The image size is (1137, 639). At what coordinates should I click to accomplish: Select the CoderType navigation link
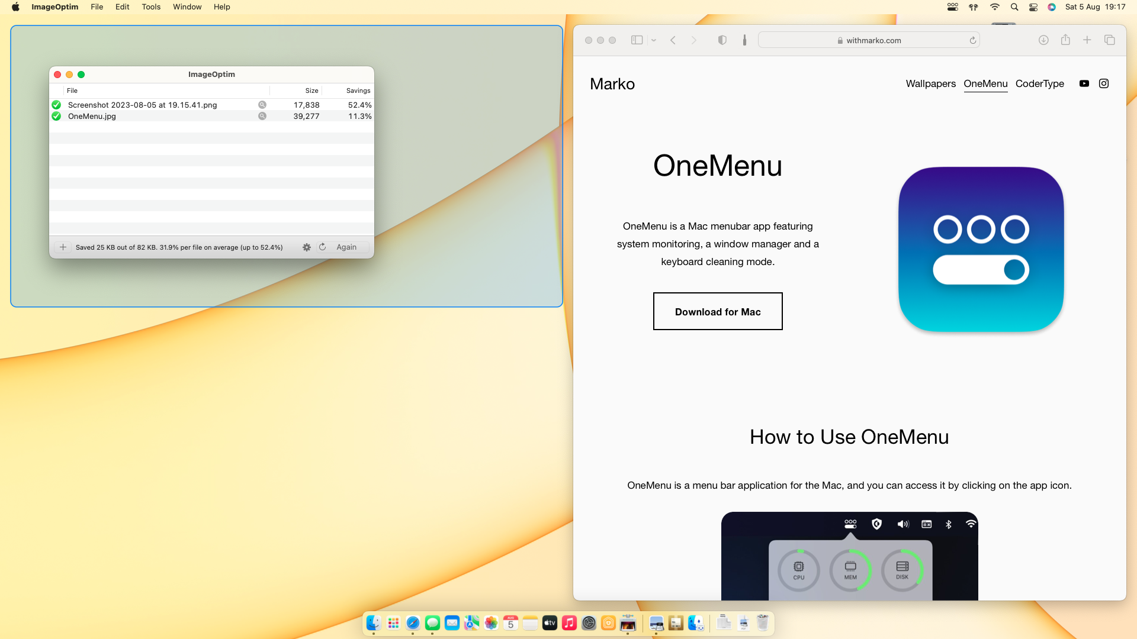click(1039, 83)
